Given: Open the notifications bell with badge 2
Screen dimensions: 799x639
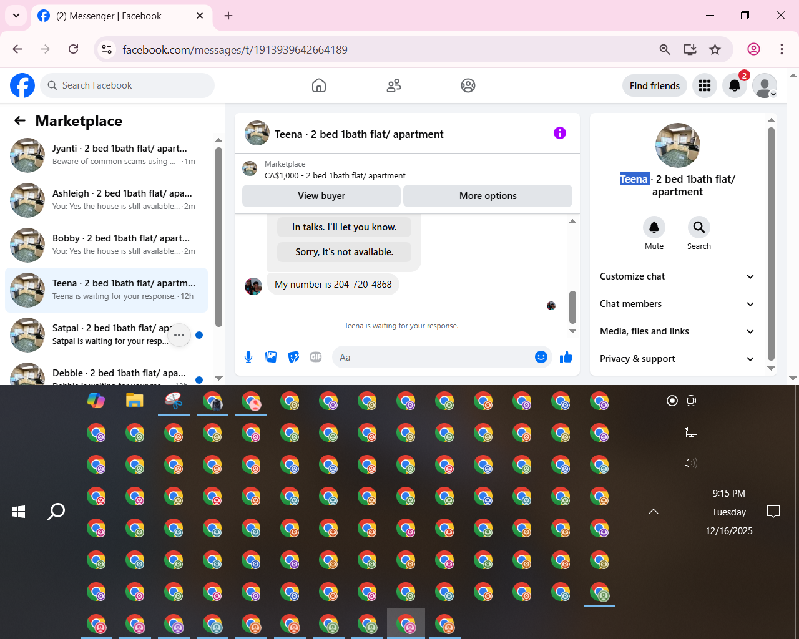Looking at the screenshot, I should pyautogui.click(x=735, y=85).
